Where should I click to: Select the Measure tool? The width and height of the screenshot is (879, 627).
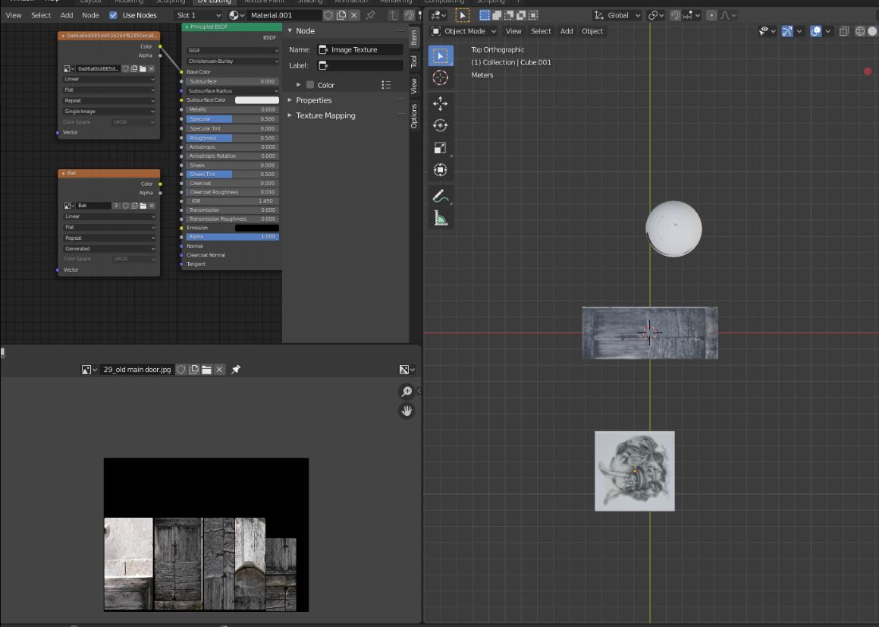tap(440, 219)
